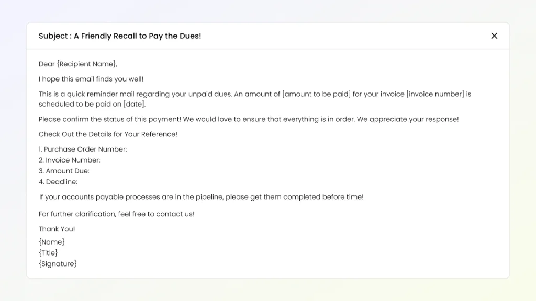Click 'Check Out the Details' line

click(108, 135)
